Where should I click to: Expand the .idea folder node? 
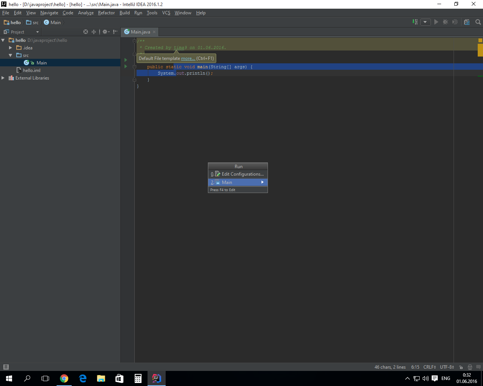click(x=11, y=48)
